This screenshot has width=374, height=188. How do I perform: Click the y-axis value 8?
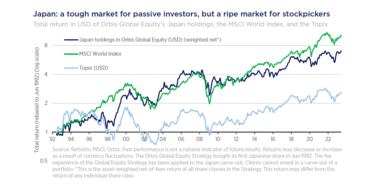[46, 45]
